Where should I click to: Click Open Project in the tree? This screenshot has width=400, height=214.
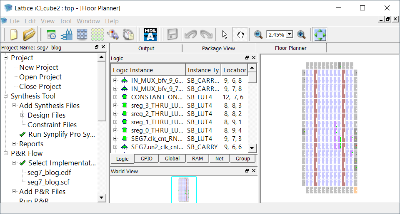pos(40,77)
